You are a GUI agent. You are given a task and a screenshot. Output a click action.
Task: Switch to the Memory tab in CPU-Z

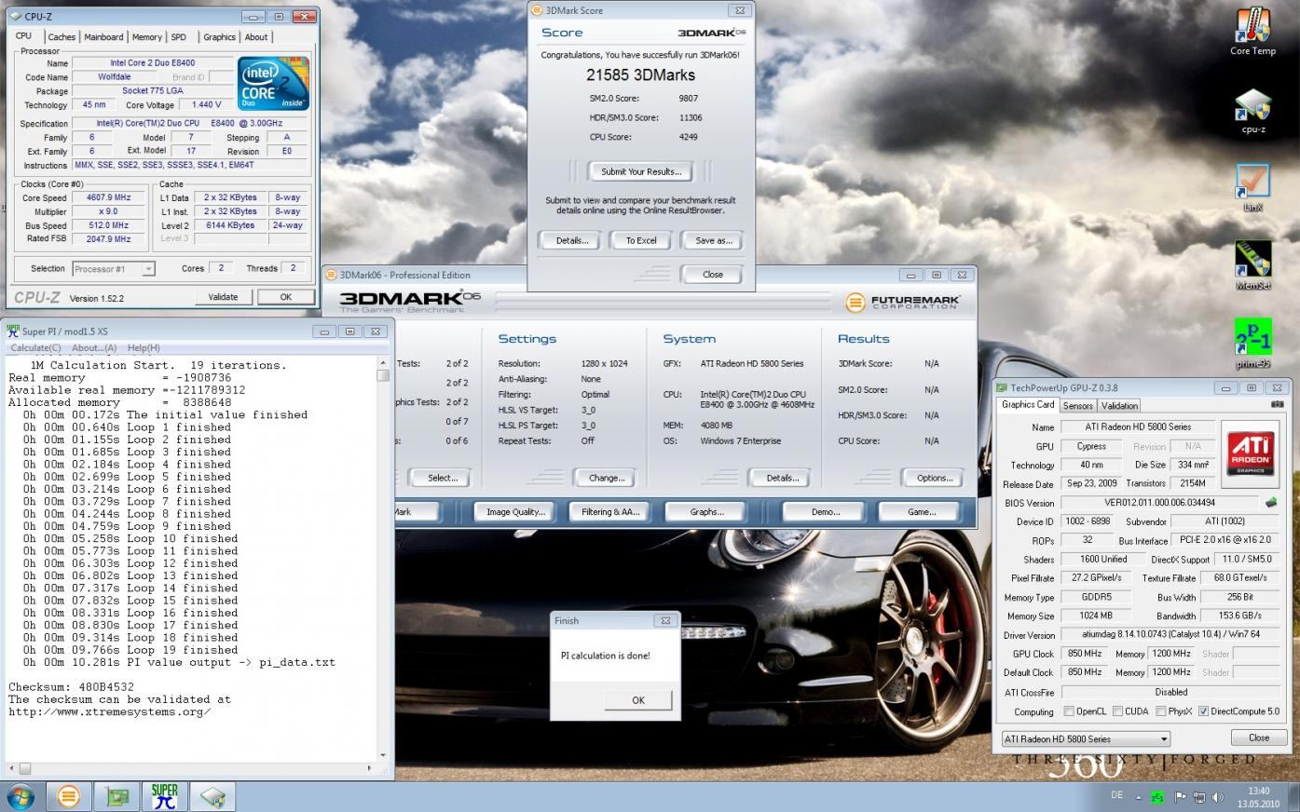tap(146, 37)
